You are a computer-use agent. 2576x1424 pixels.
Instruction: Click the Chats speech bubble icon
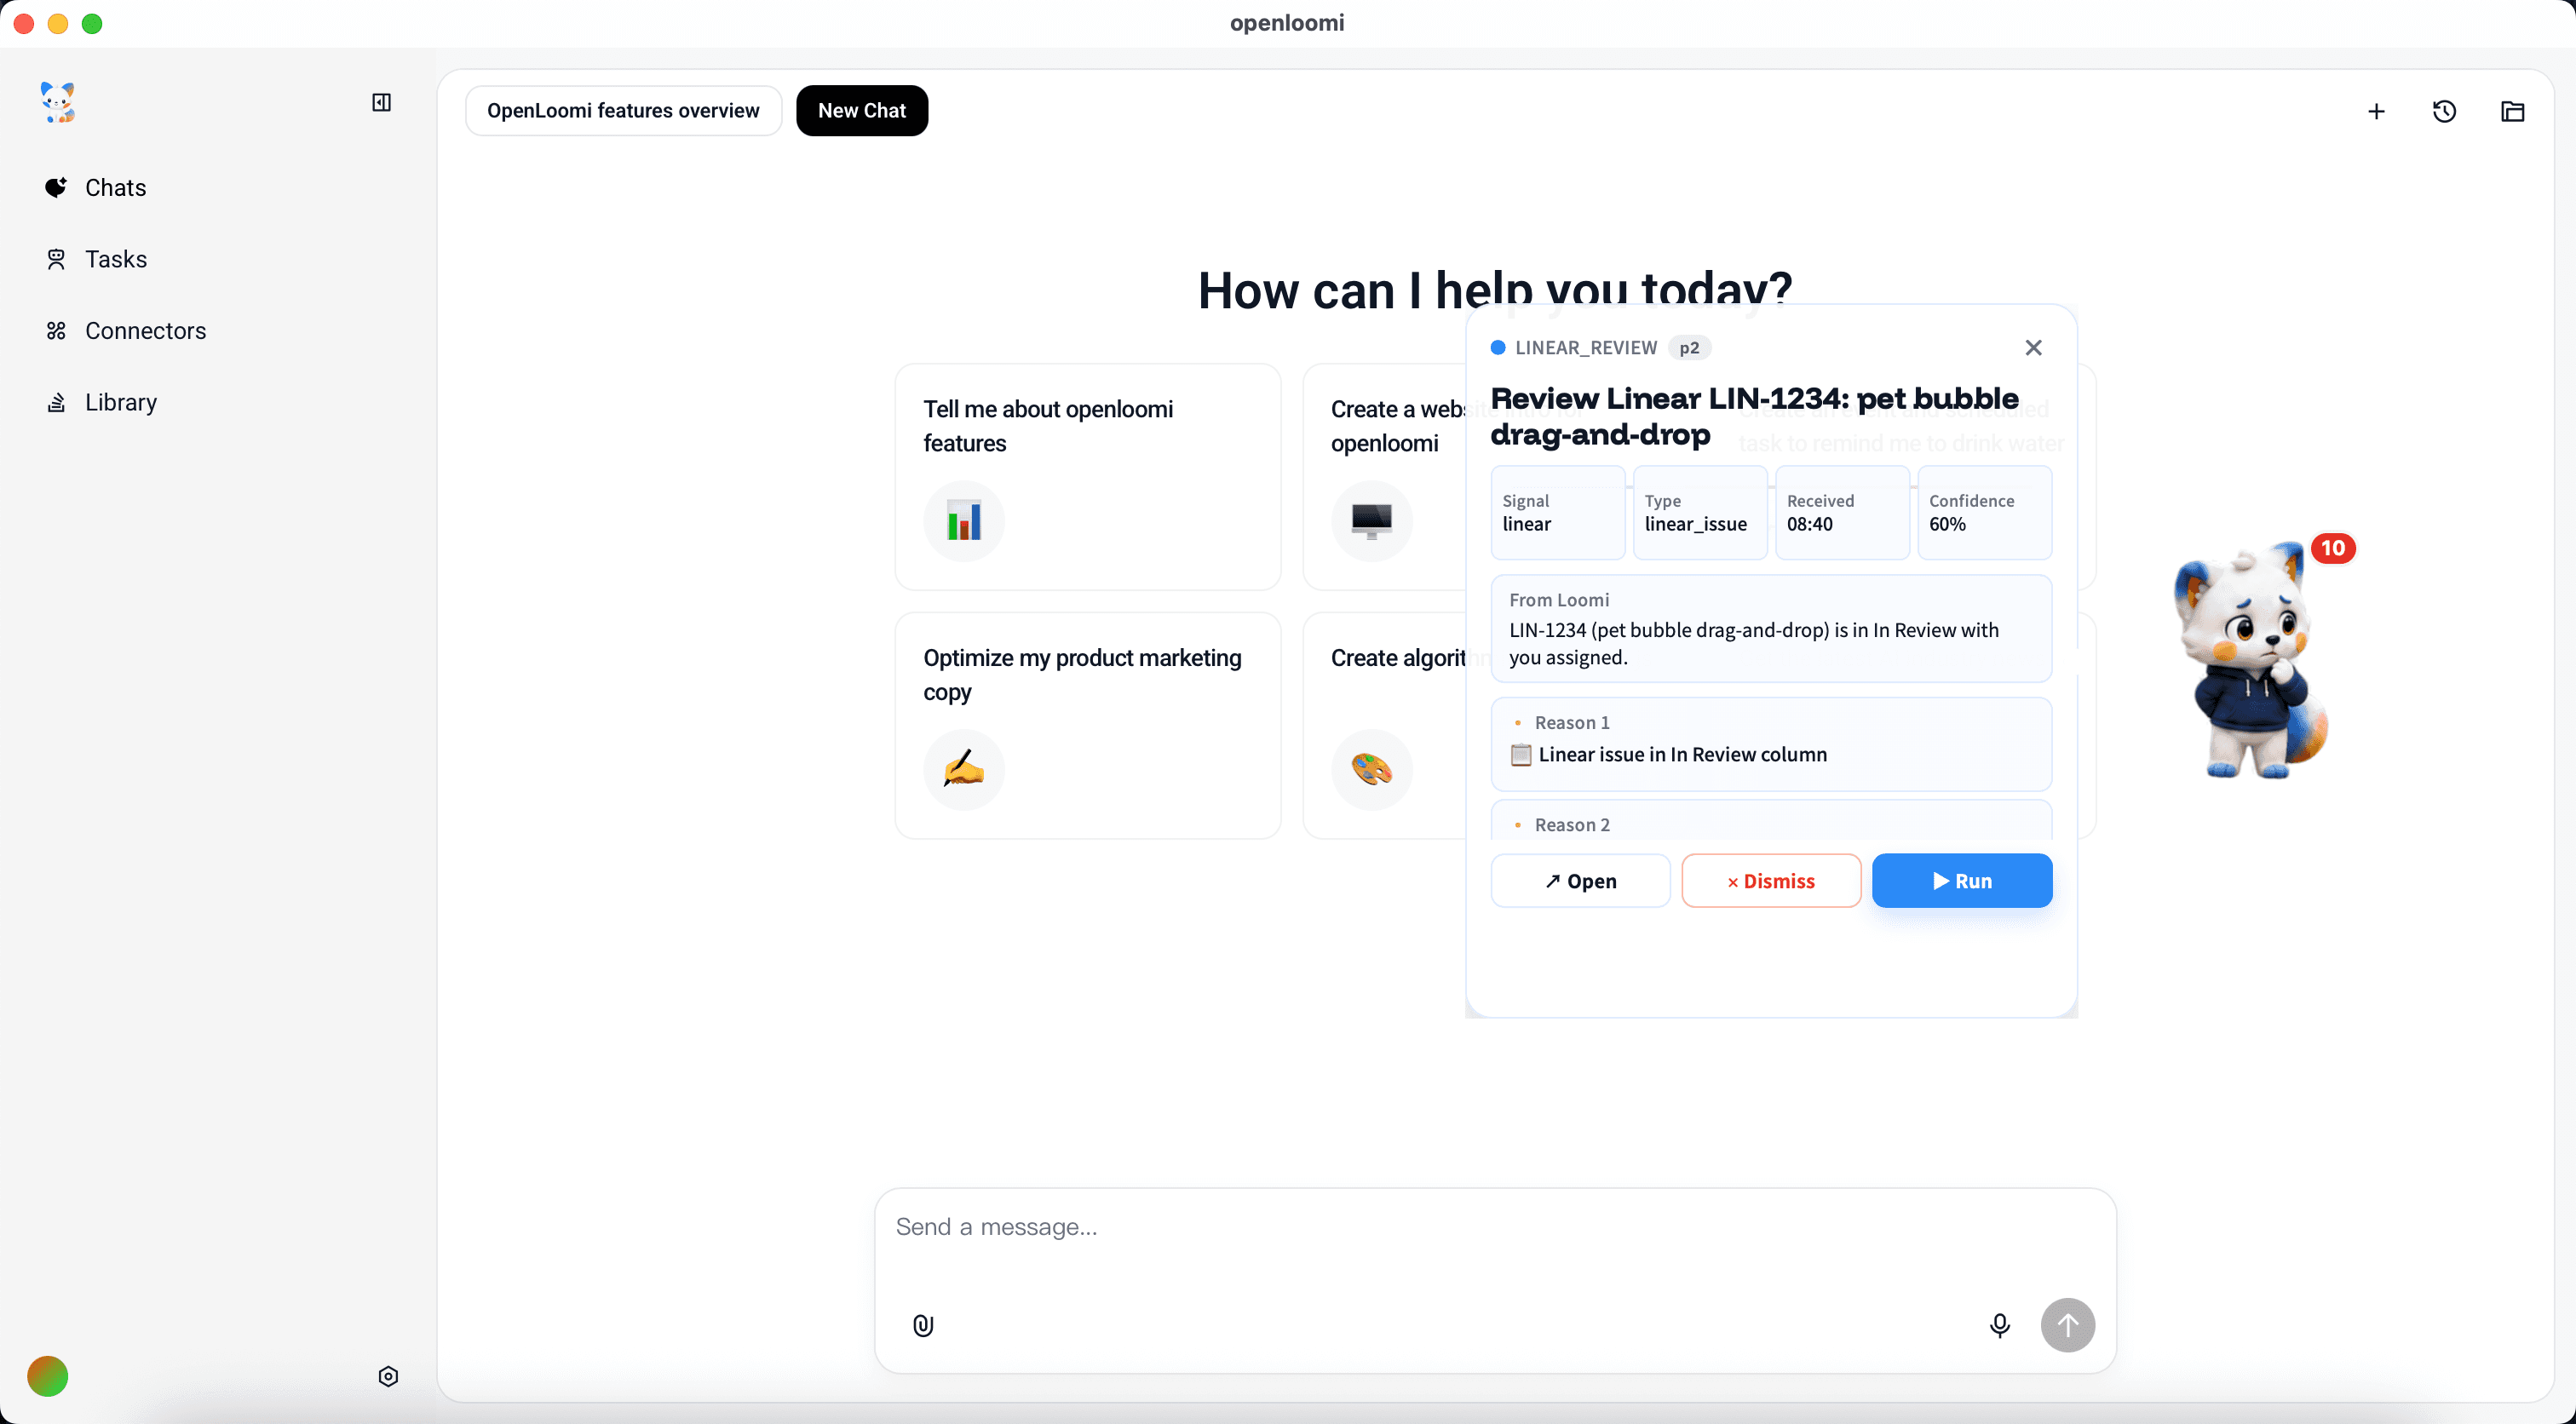pos(56,187)
